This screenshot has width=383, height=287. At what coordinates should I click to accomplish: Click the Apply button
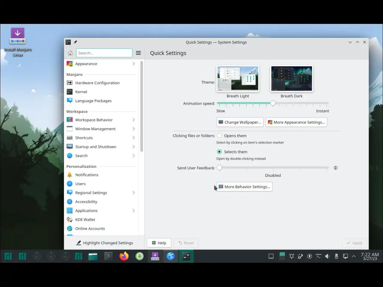[354, 243]
